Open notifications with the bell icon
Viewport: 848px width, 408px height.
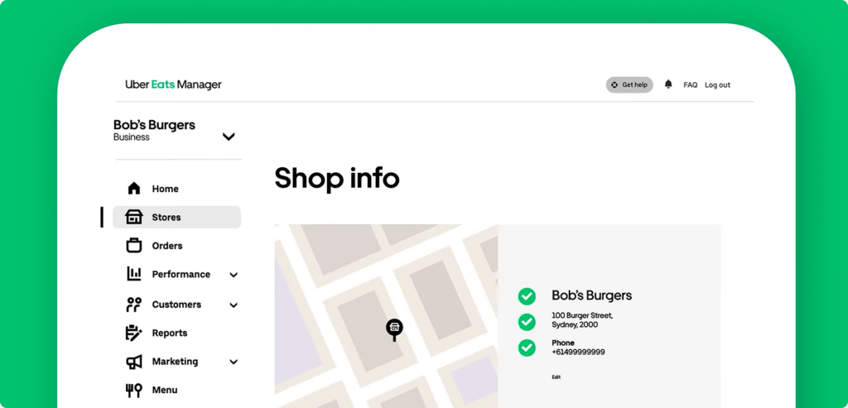(668, 84)
